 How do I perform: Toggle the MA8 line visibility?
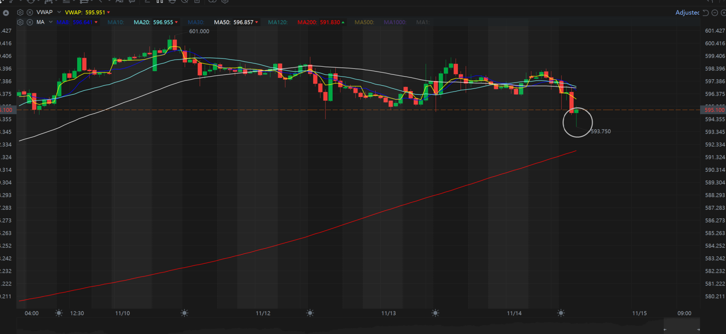tap(77, 22)
